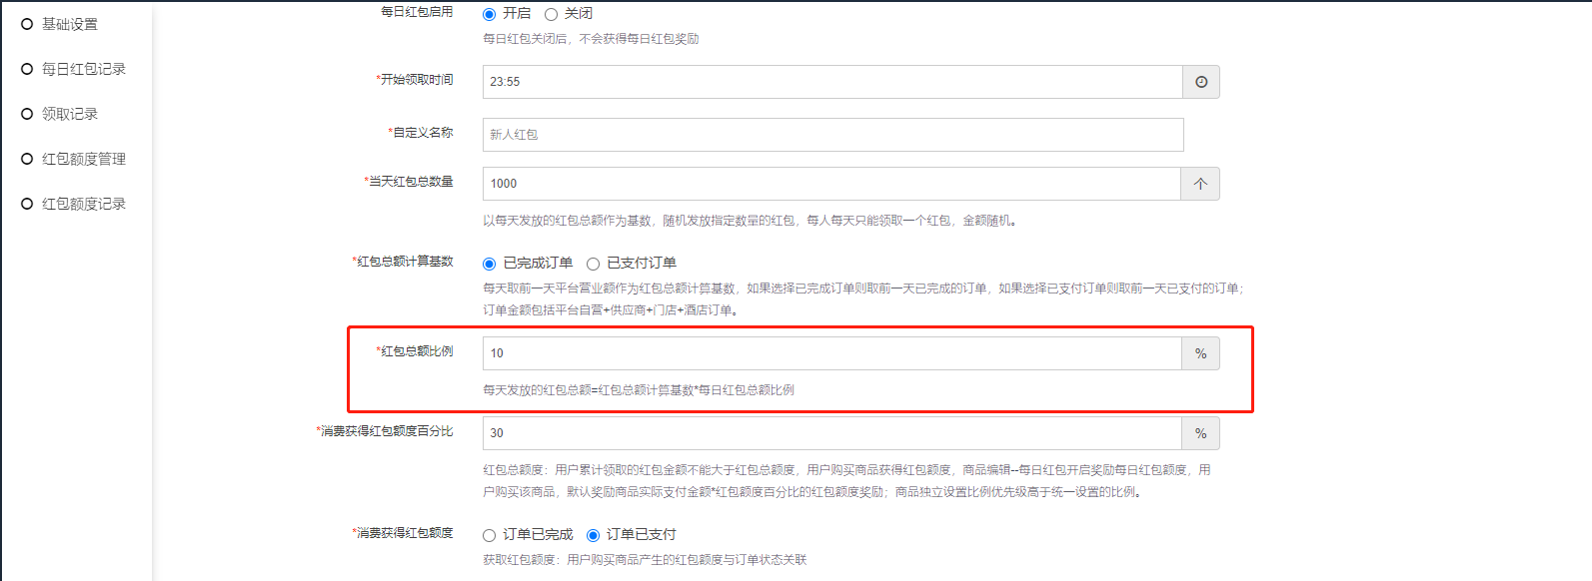Click the percent icon next to 红包总额比例

pos(1200,353)
